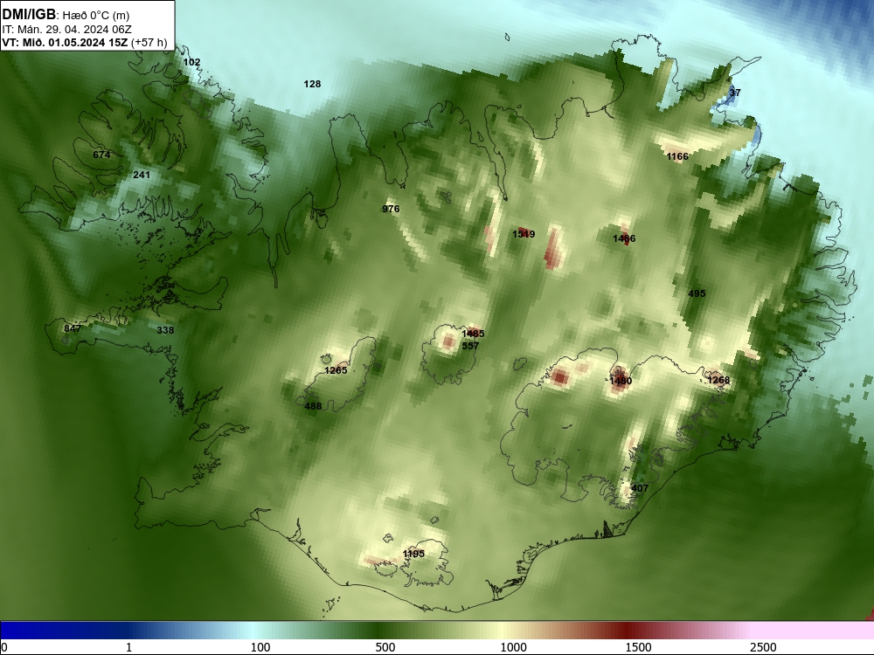Select the 37 value in the northeast
The height and width of the screenshot is (655, 874).
pyautogui.click(x=735, y=93)
